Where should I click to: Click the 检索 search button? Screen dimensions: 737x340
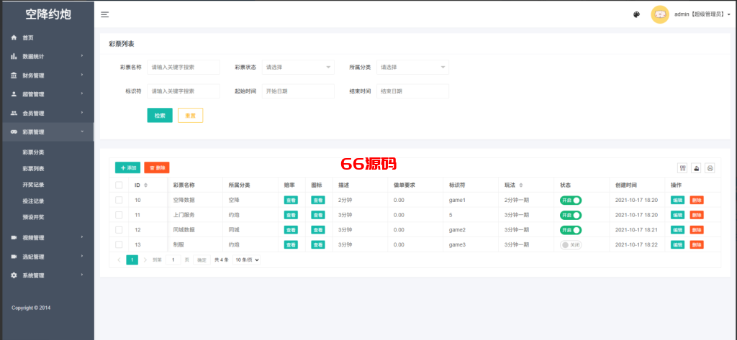[x=160, y=116]
